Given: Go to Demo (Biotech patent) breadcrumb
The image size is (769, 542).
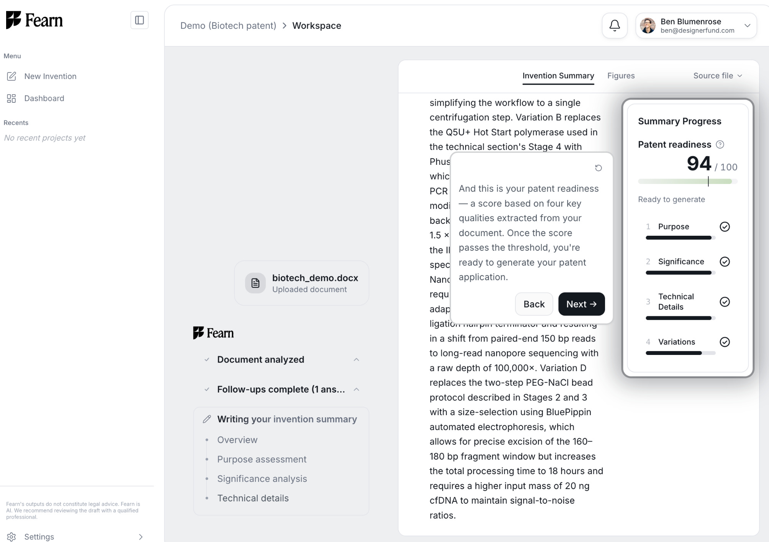Looking at the screenshot, I should pyautogui.click(x=228, y=26).
